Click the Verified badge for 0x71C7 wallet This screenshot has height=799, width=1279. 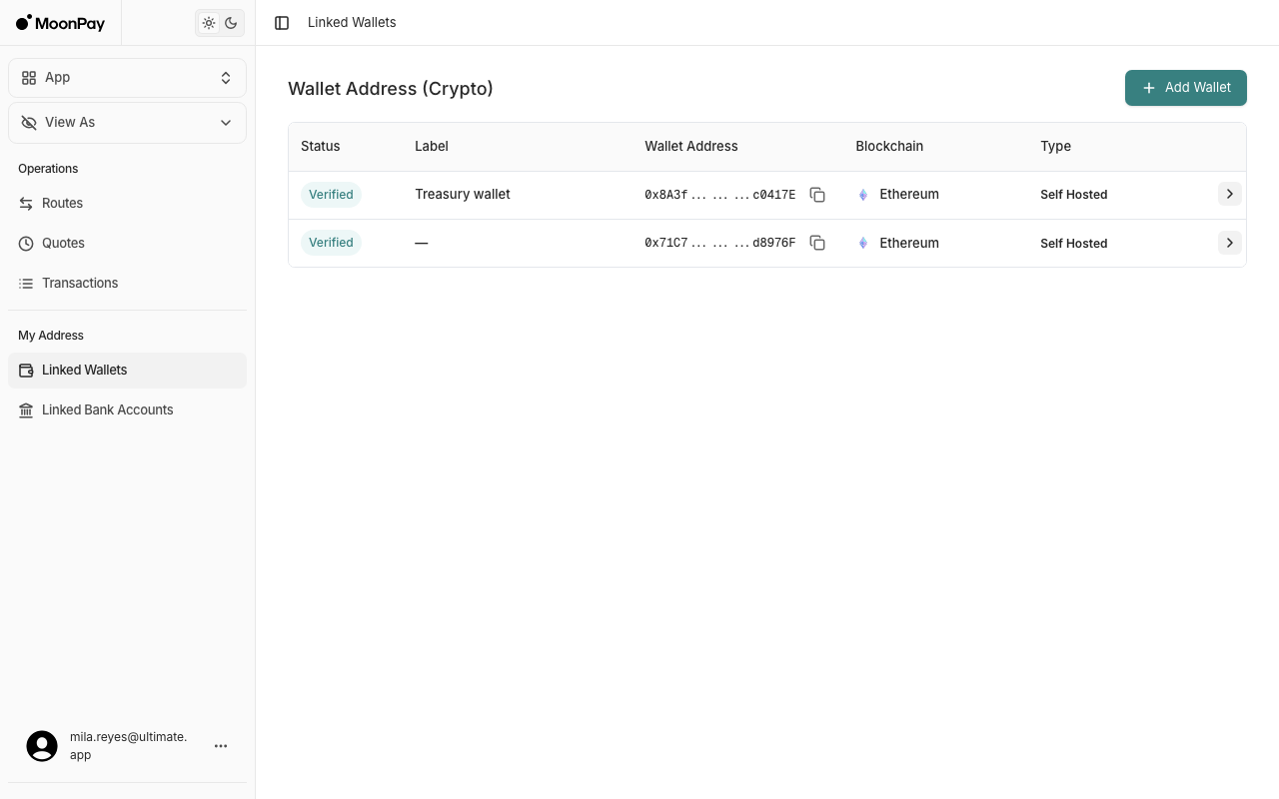331,243
